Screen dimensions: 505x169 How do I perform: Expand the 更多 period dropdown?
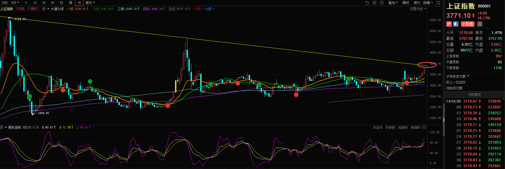[90, 3]
